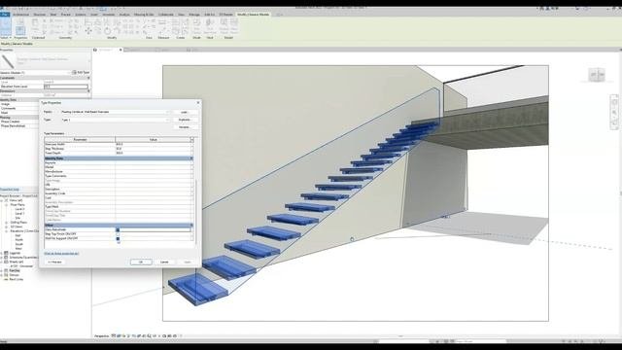Select the Move tool in Modify panel
Image resolution: width=622 pixels, height=350 pixels.
click(88, 30)
